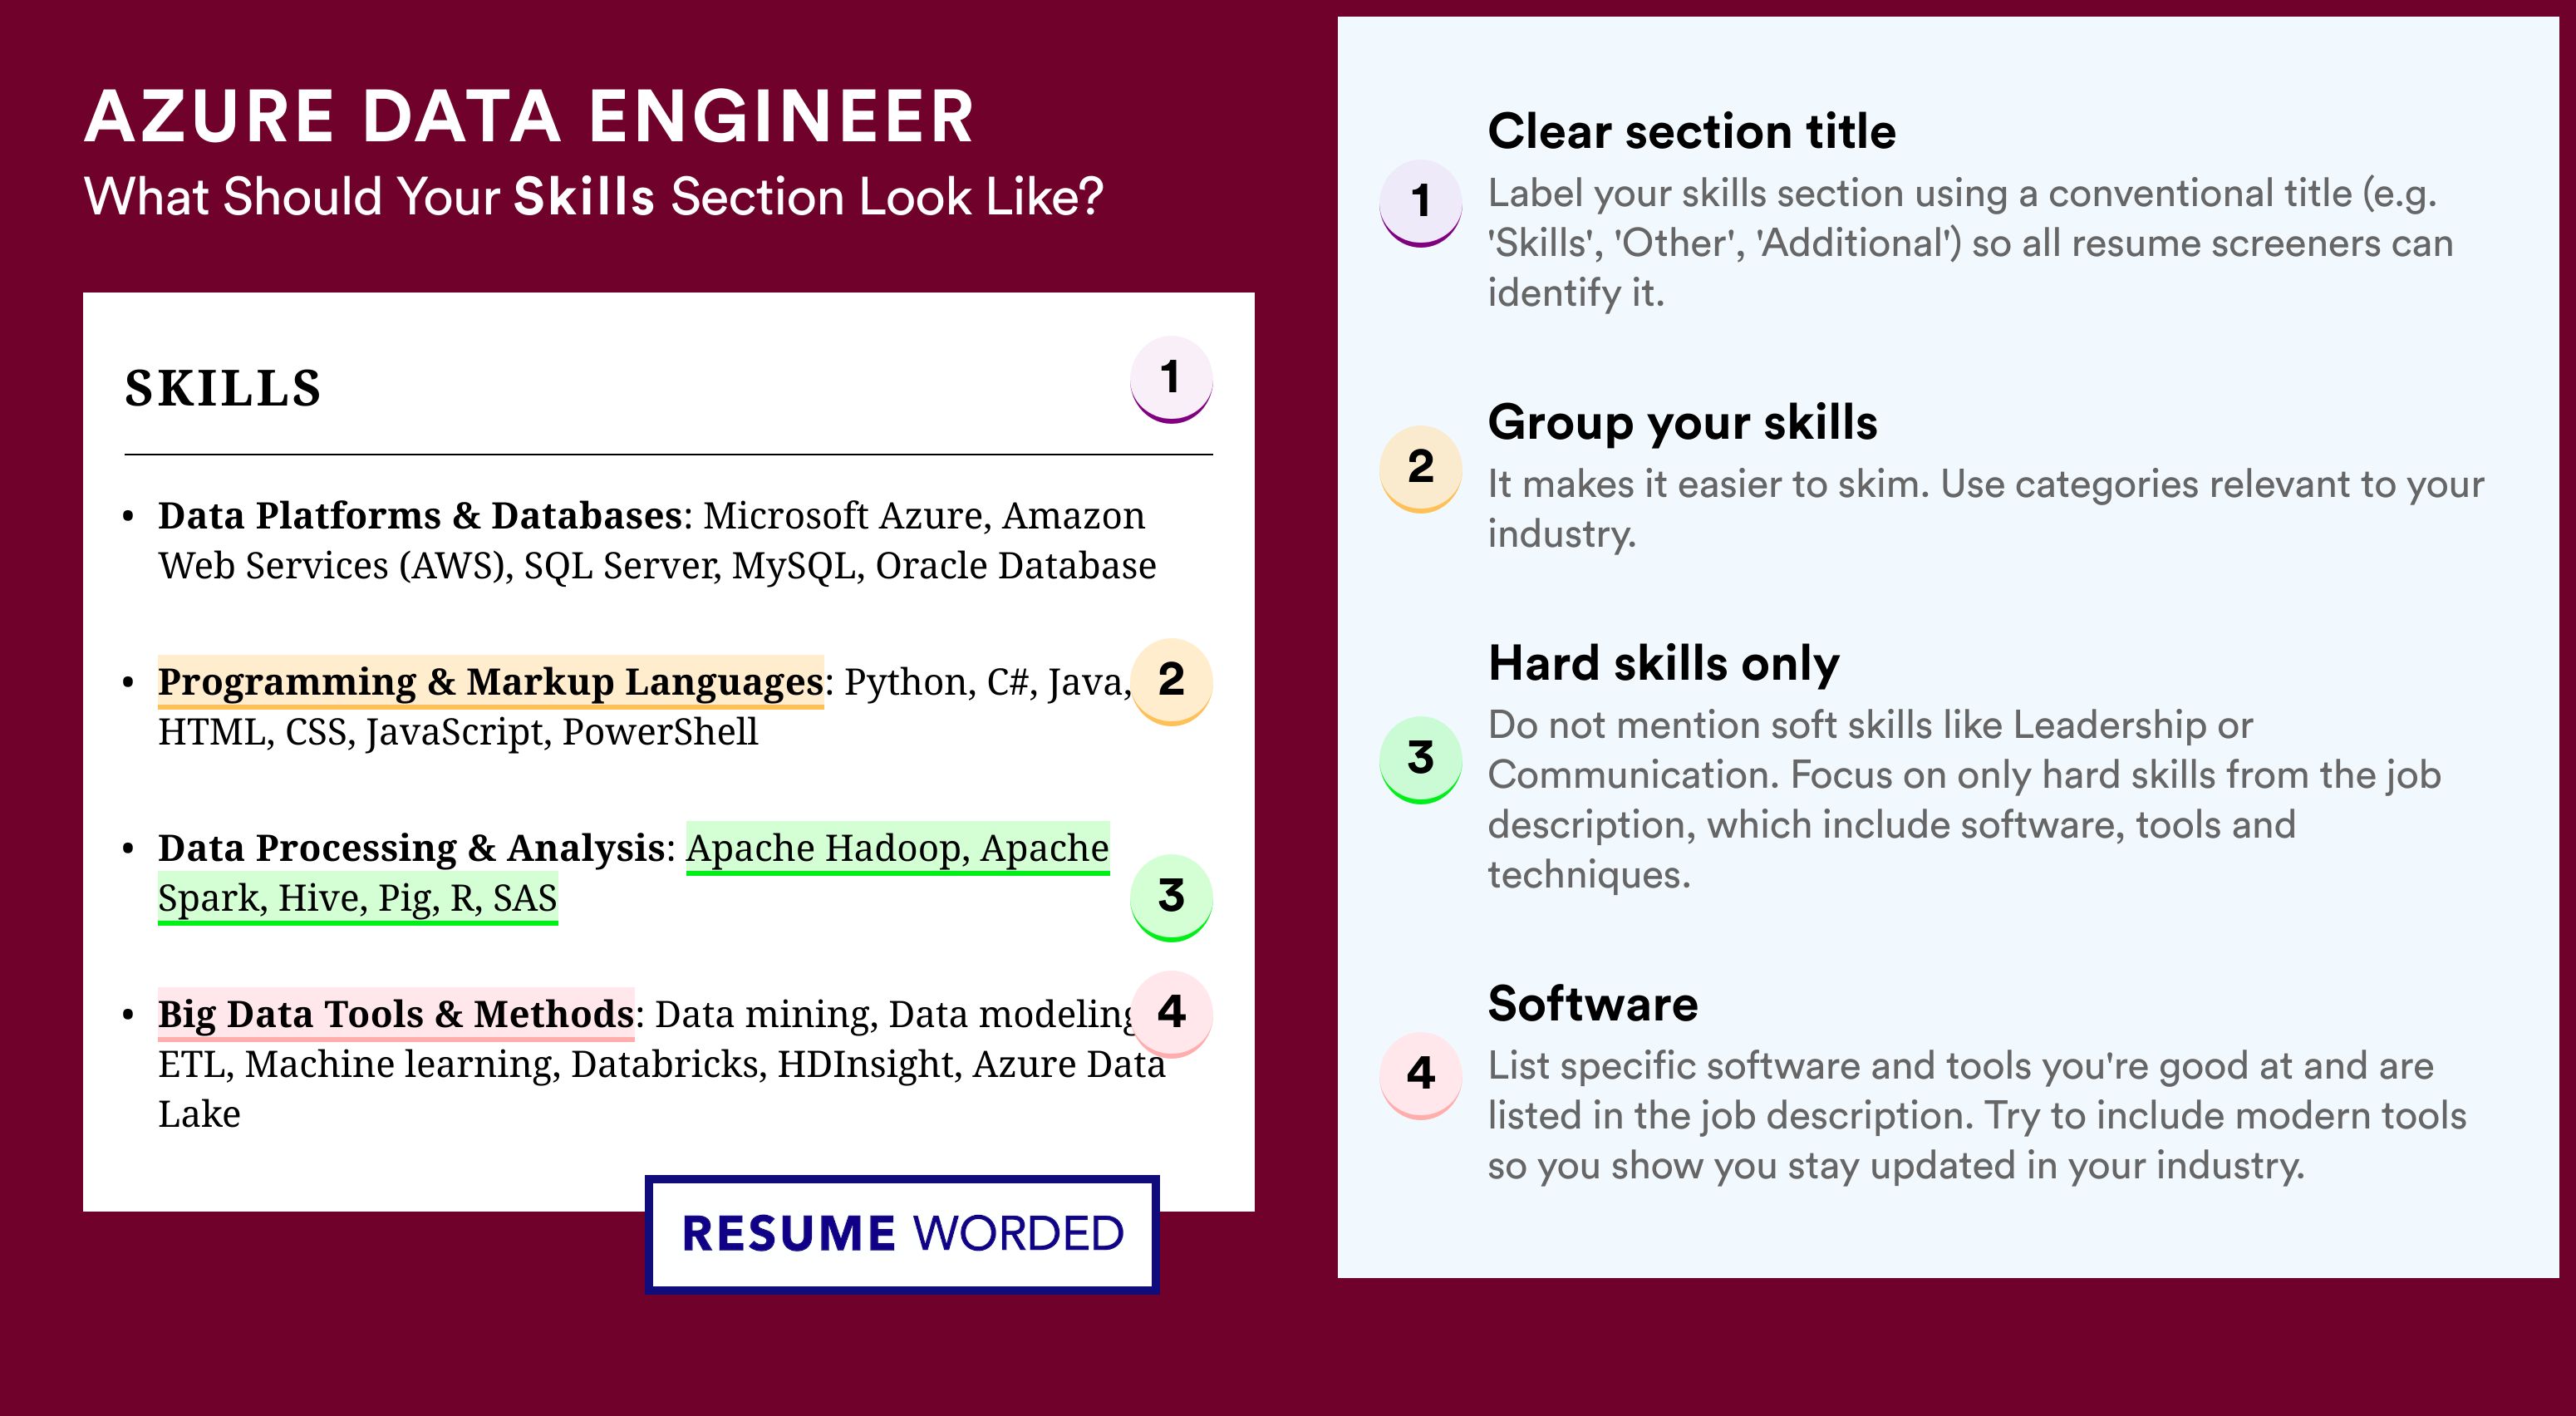Click the SKILLS section heading

223,388
